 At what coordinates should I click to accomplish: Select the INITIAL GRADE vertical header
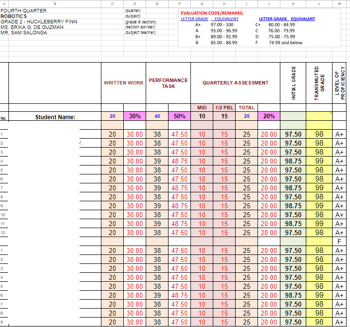[x=293, y=83]
